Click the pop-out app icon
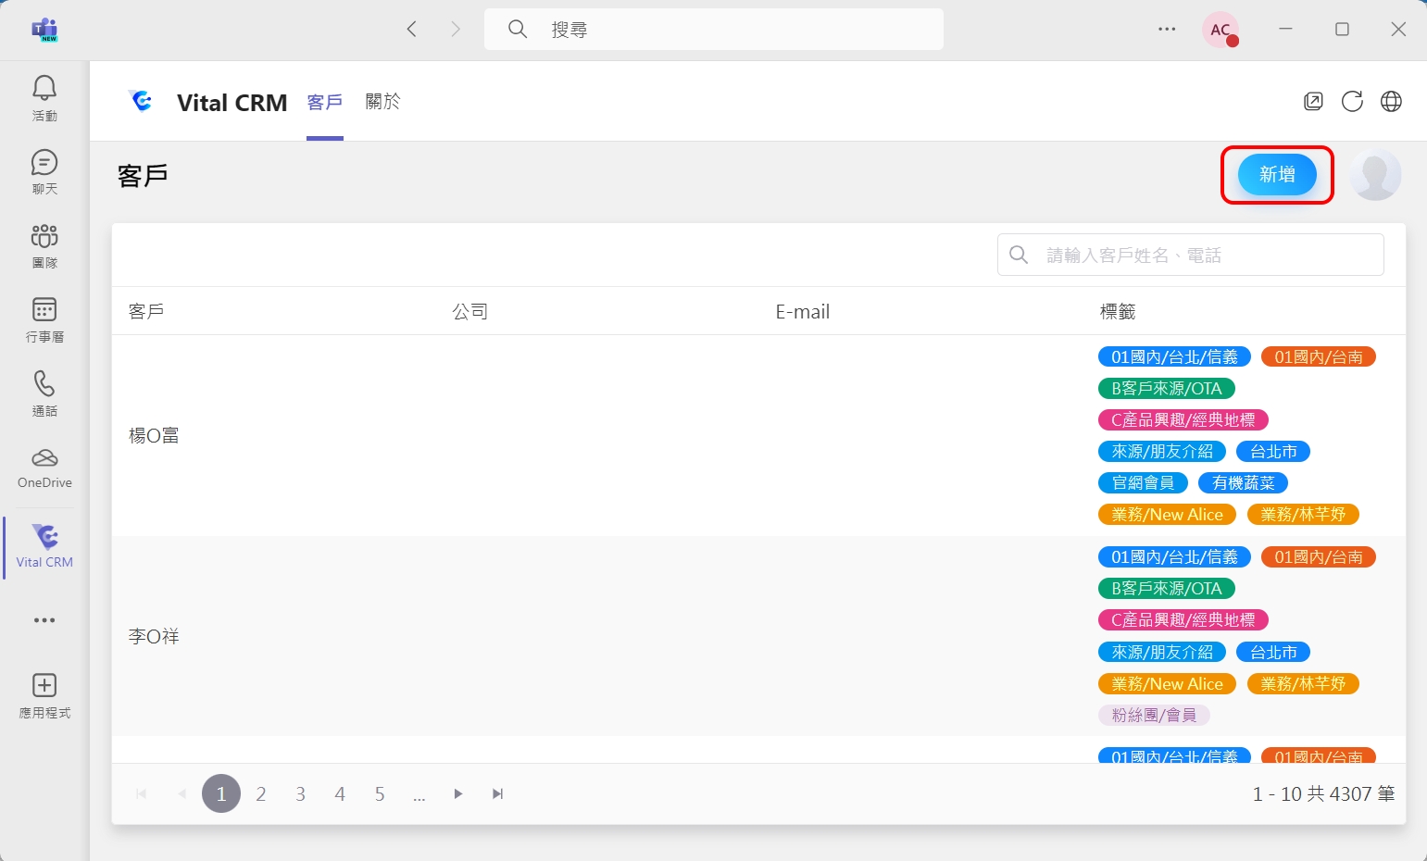The width and height of the screenshot is (1427, 861). (x=1313, y=102)
